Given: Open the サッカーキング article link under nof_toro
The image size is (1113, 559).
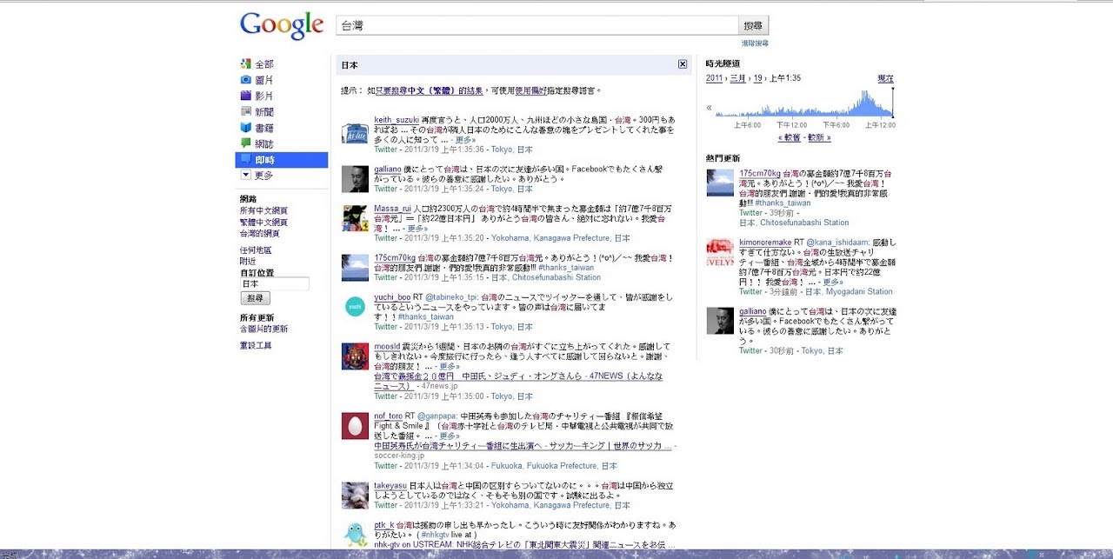Looking at the screenshot, I should 523,446.
